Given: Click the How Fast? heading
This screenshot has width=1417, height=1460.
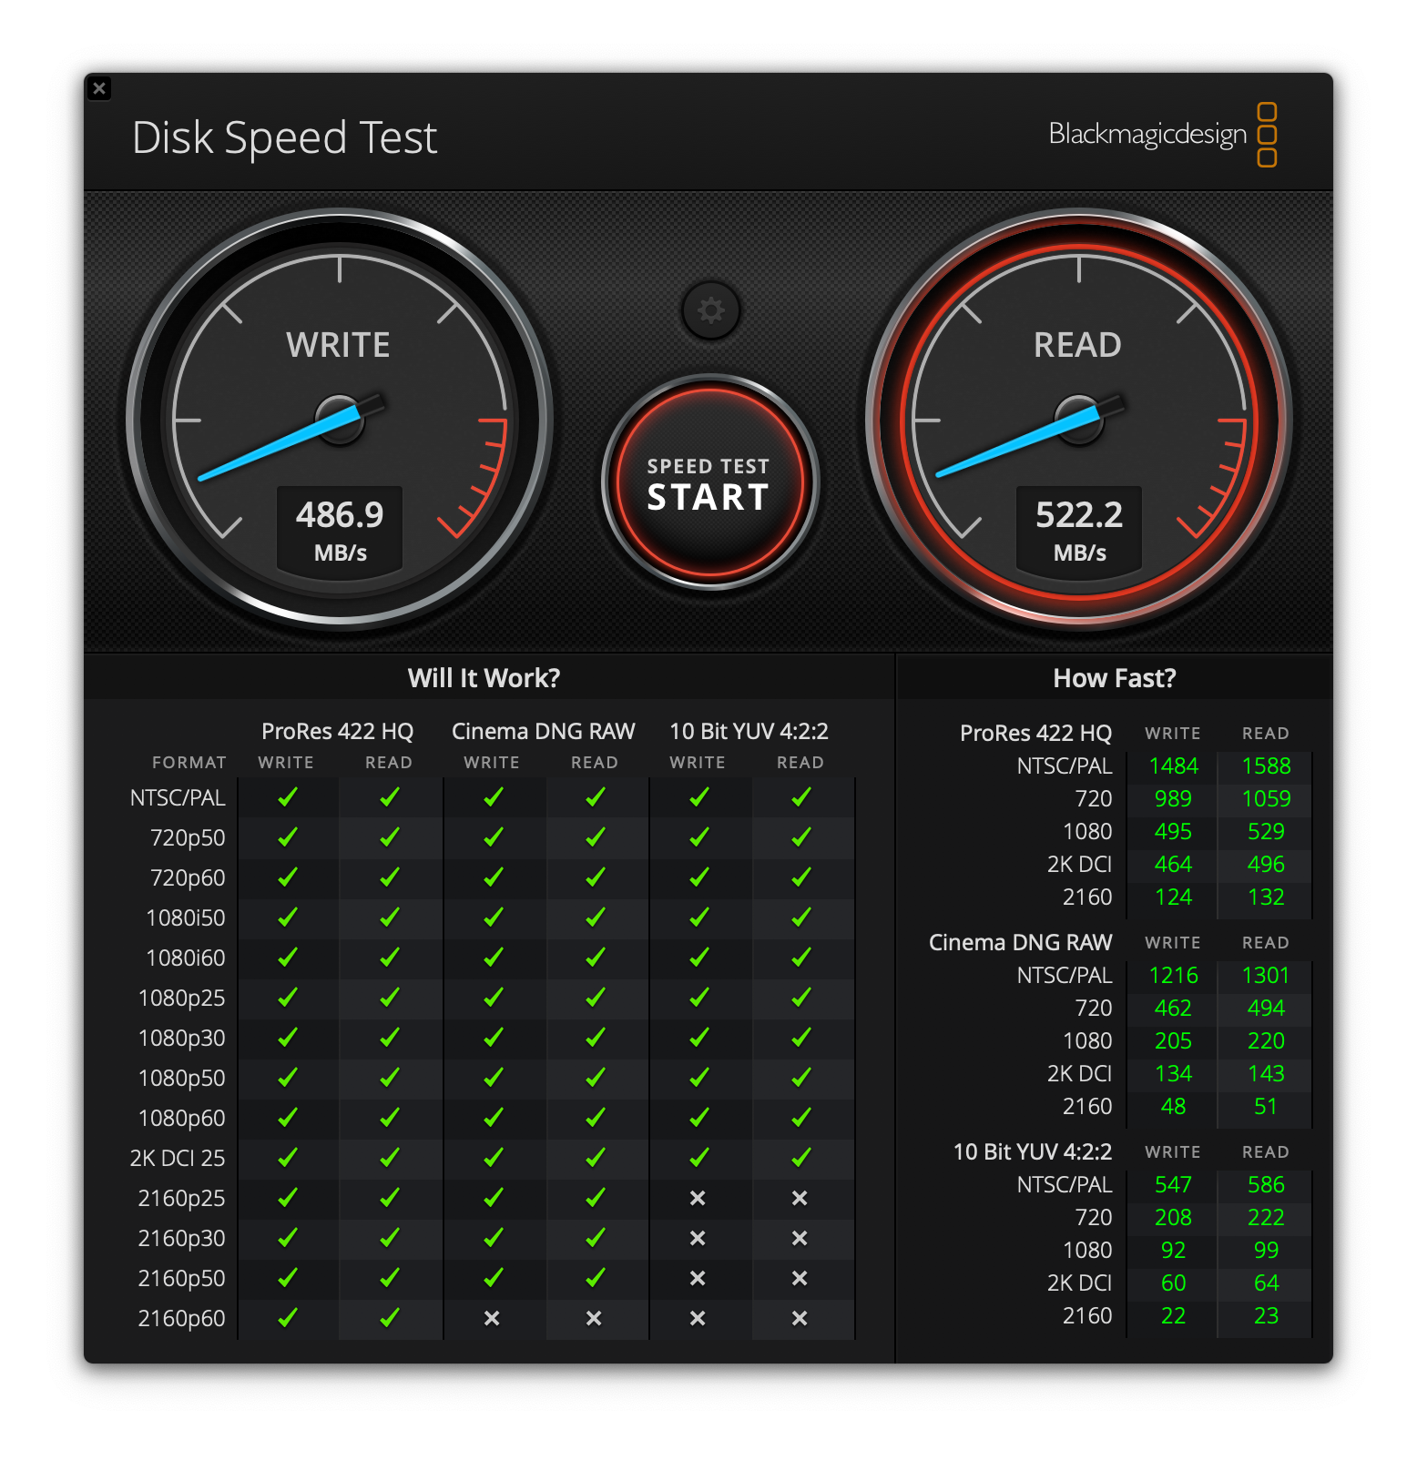Looking at the screenshot, I should (1115, 678).
